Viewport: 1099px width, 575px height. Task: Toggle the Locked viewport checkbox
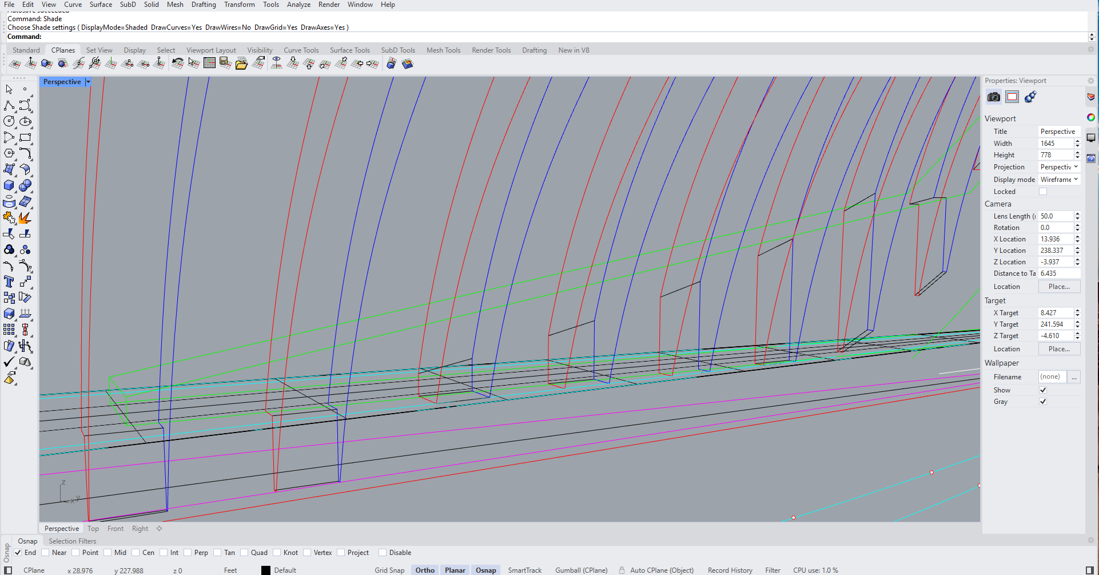tap(1043, 192)
